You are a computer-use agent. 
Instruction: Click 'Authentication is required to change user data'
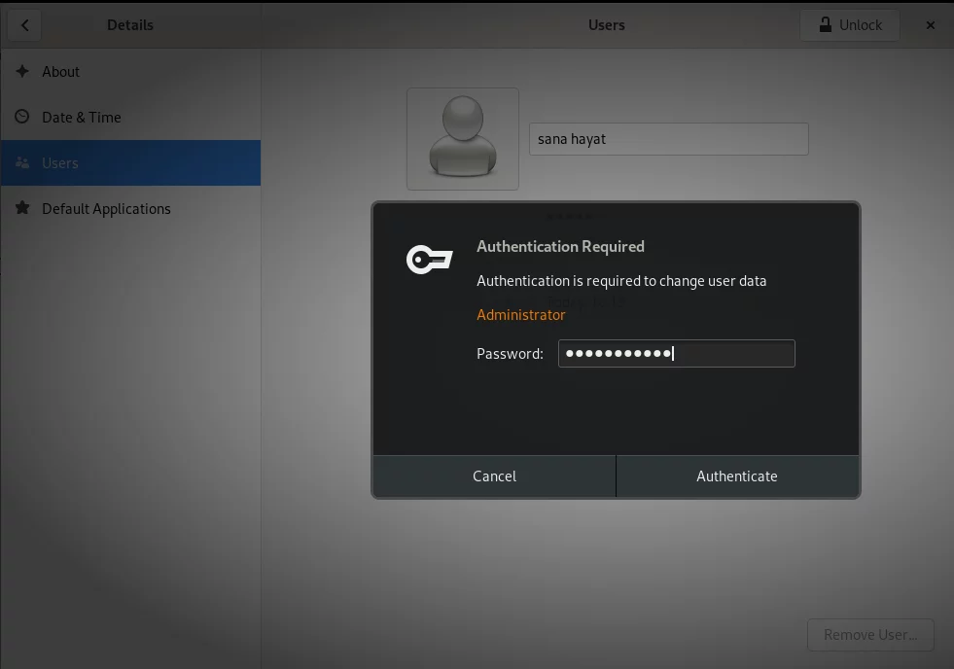pos(621,281)
